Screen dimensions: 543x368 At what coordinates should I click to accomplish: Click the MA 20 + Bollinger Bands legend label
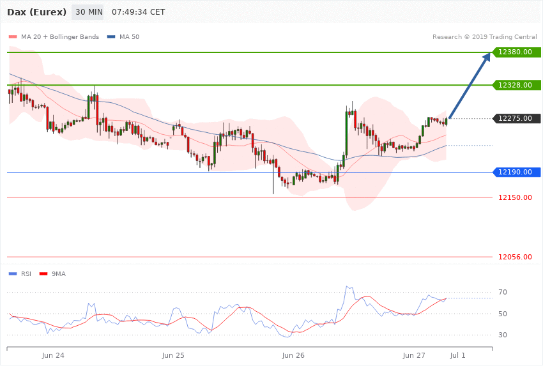tap(60, 36)
